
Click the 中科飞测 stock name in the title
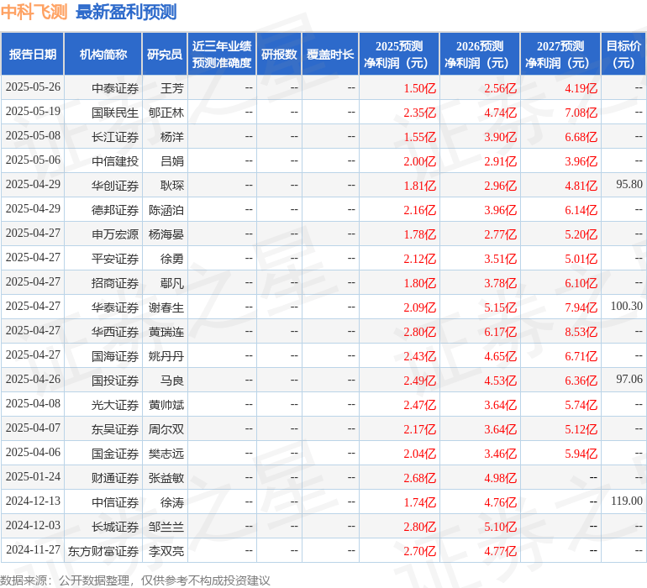tap(34, 12)
